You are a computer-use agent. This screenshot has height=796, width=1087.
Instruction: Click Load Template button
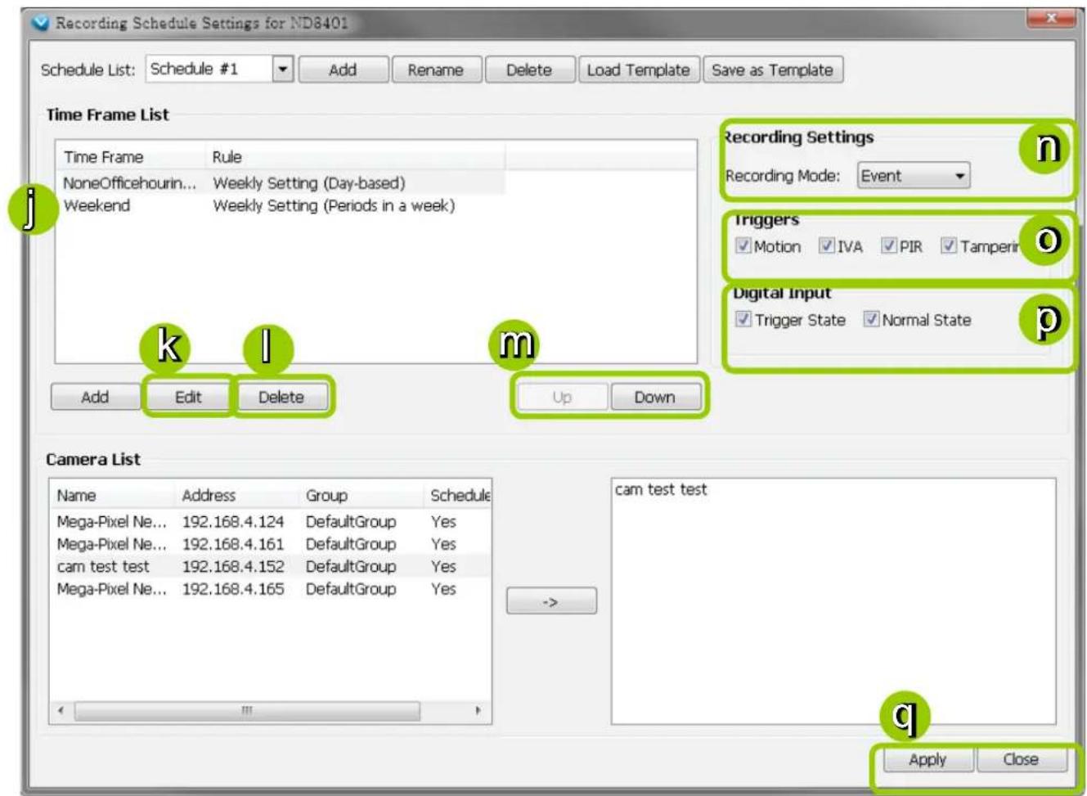pyautogui.click(x=638, y=70)
